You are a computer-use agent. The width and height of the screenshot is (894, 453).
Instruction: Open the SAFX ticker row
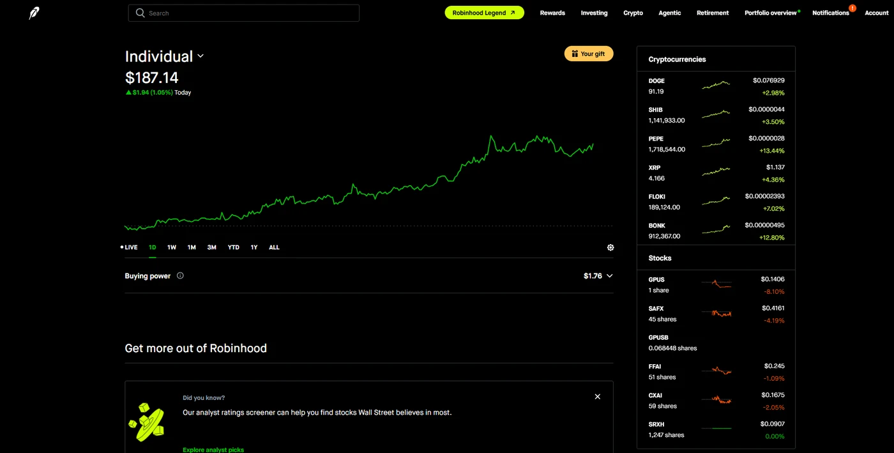point(716,314)
